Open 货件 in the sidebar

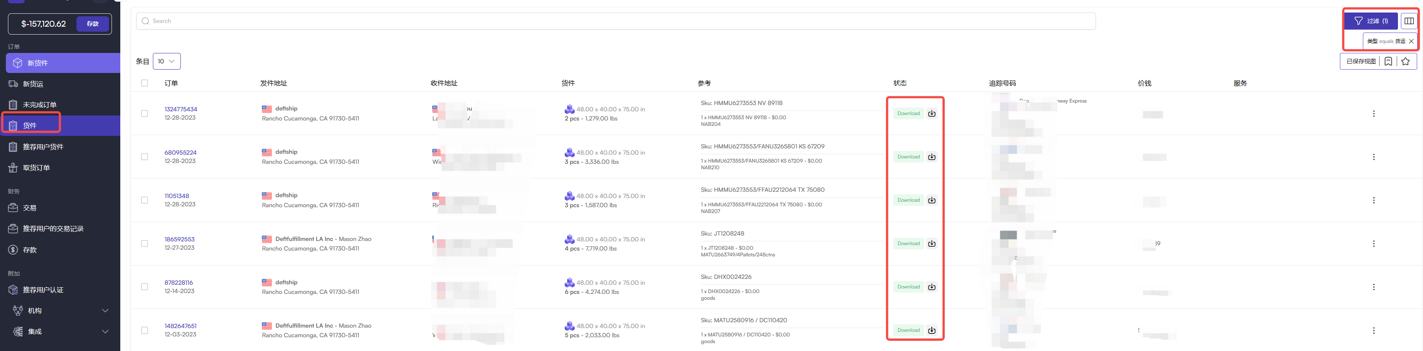click(60, 125)
